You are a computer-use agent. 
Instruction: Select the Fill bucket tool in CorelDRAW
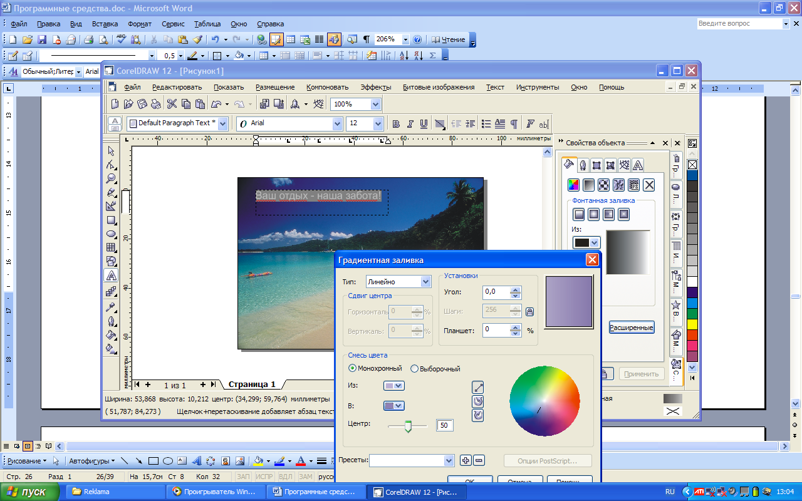112,335
